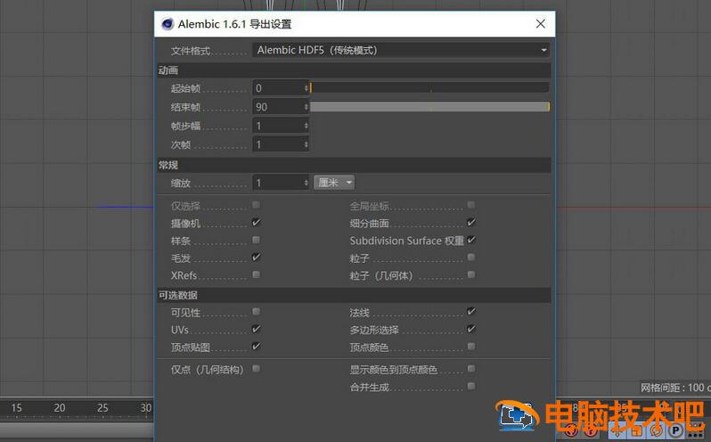Enable the 顶点颜色 checkbox

click(x=471, y=347)
